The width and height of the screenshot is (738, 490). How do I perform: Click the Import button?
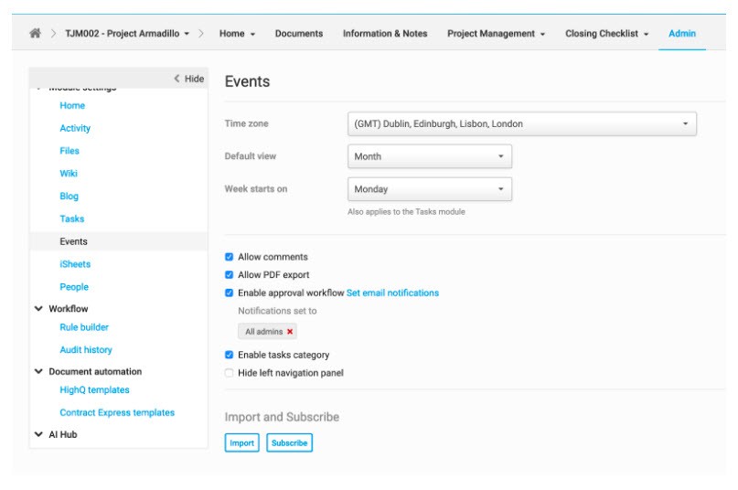(241, 443)
